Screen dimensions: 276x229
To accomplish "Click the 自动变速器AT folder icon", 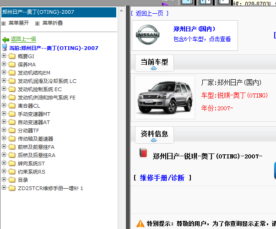I will [12, 122].
